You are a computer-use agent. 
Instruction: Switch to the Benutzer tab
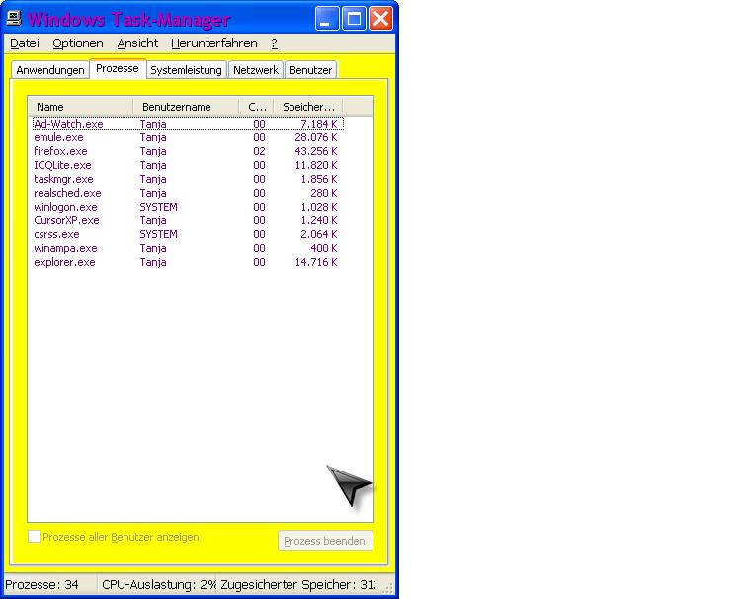coord(310,71)
